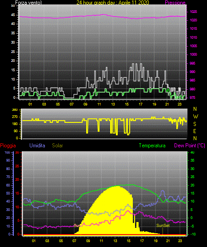Click the hour 23 tick on bottom graph
Image resolution: width=207 pixels, height=247 pixels.
tap(180, 241)
